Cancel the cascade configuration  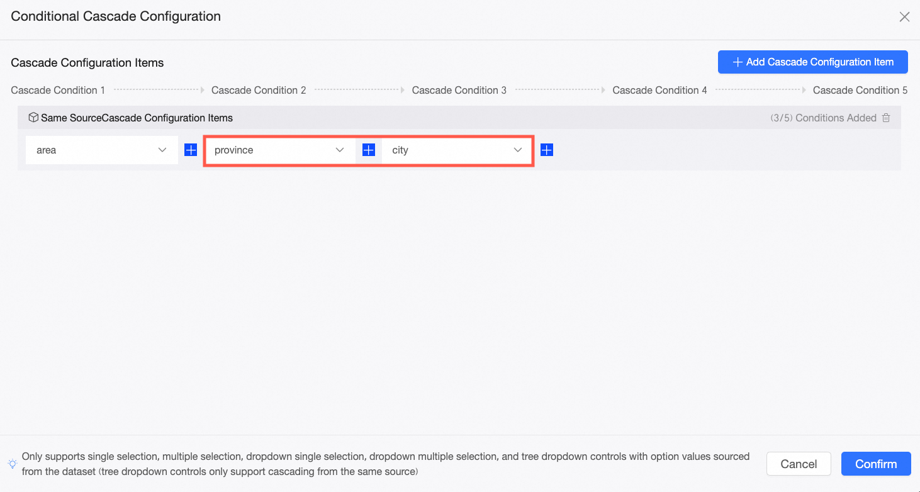(799, 464)
